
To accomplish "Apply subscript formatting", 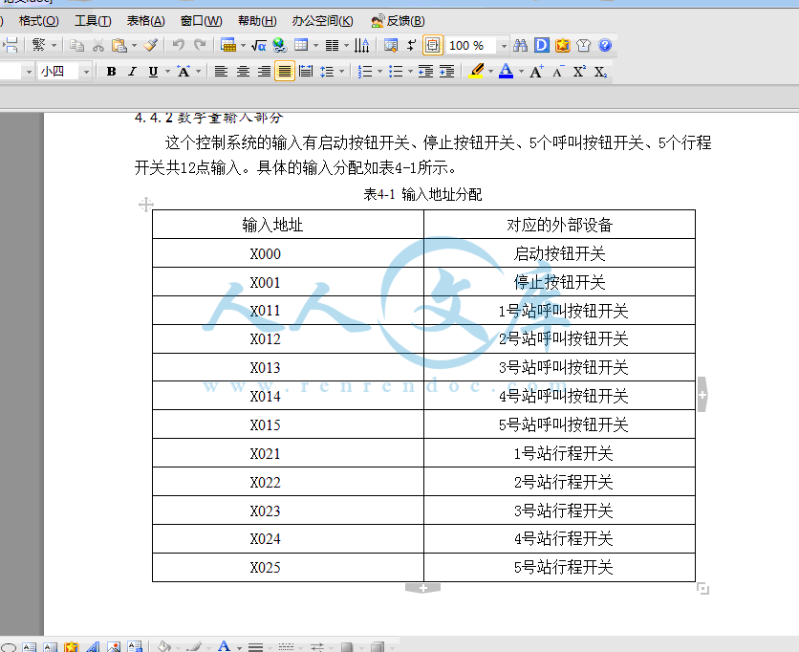I will [x=600, y=72].
